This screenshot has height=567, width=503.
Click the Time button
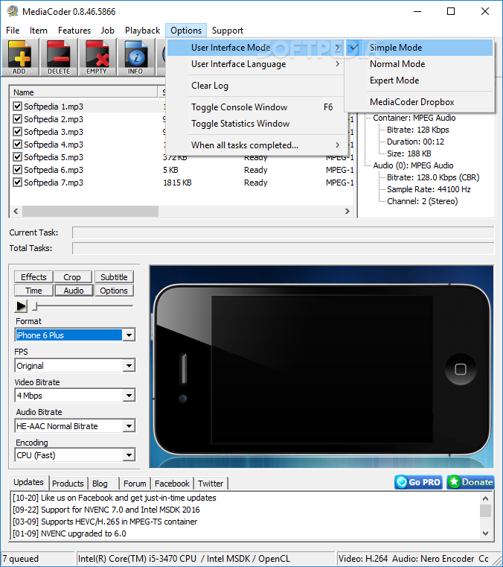[x=34, y=291]
